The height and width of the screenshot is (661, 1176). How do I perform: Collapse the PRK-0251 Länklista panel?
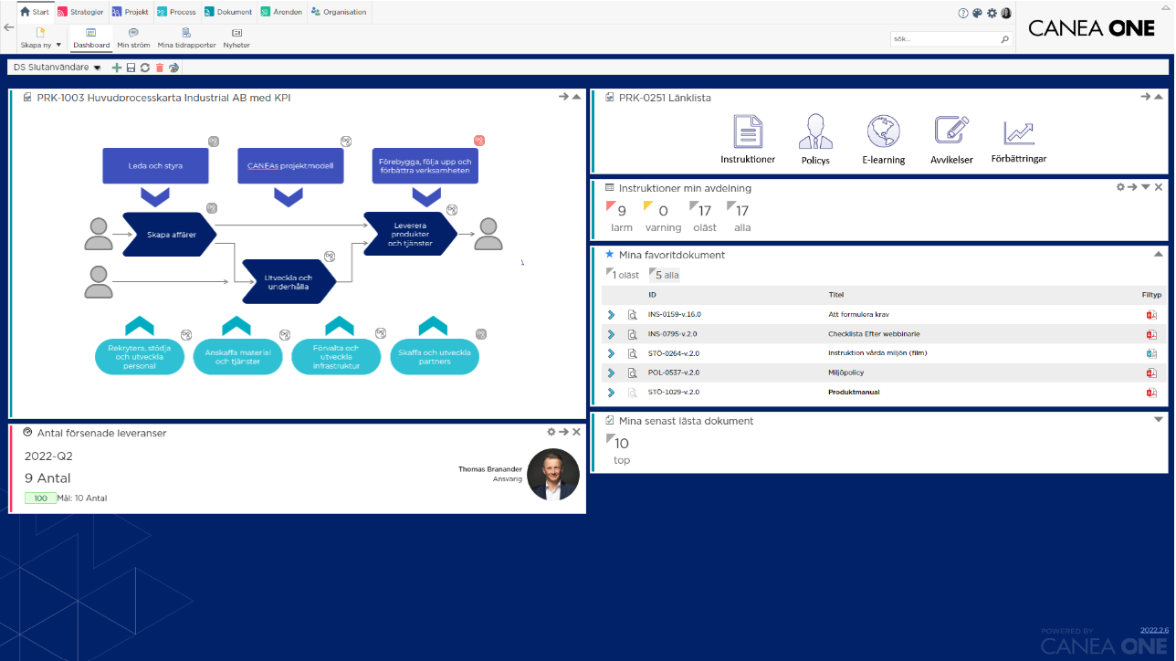1159,97
